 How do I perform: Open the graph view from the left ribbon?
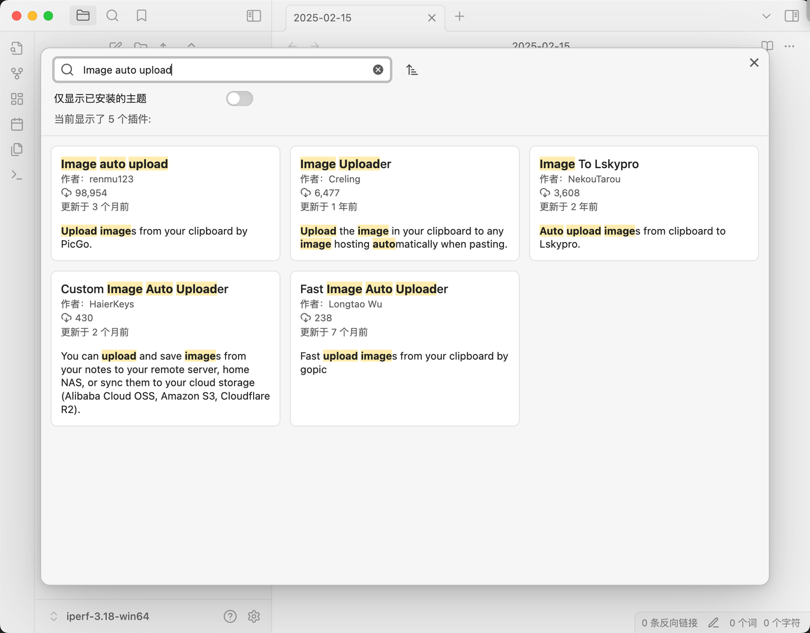[16, 73]
